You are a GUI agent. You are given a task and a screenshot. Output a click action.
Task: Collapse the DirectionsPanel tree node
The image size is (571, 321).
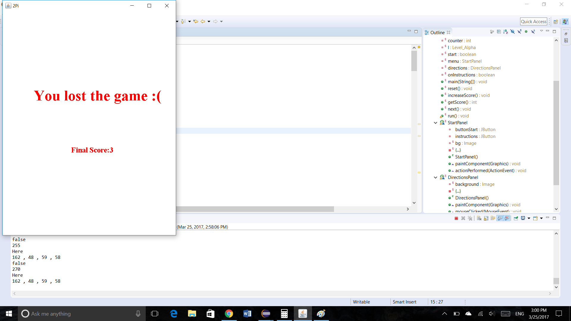[x=435, y=177]
